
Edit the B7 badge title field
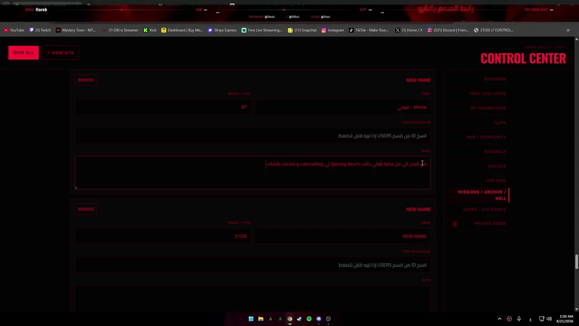click(x=163, y=107)
